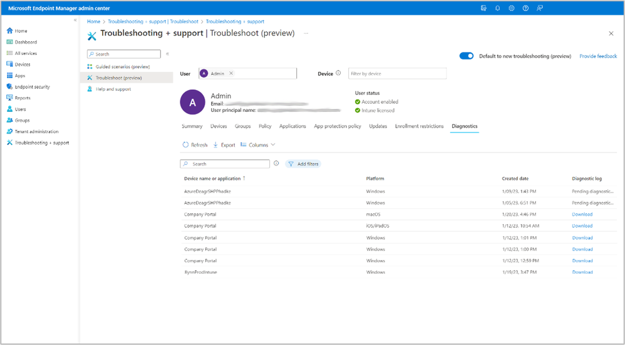Close the Troubleshoot blade with X

(611, 33)
